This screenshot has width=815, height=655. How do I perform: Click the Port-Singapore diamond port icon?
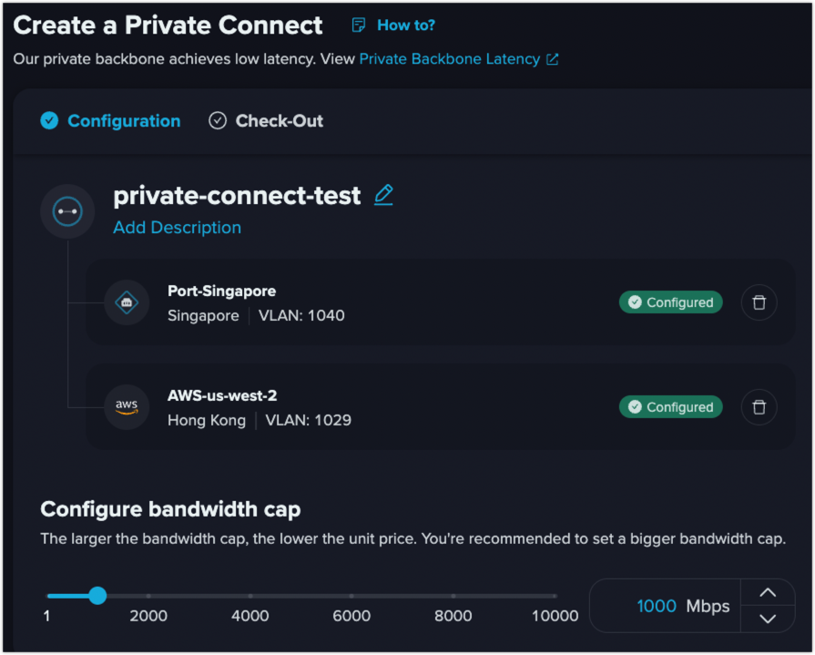[x=127, y=302]
